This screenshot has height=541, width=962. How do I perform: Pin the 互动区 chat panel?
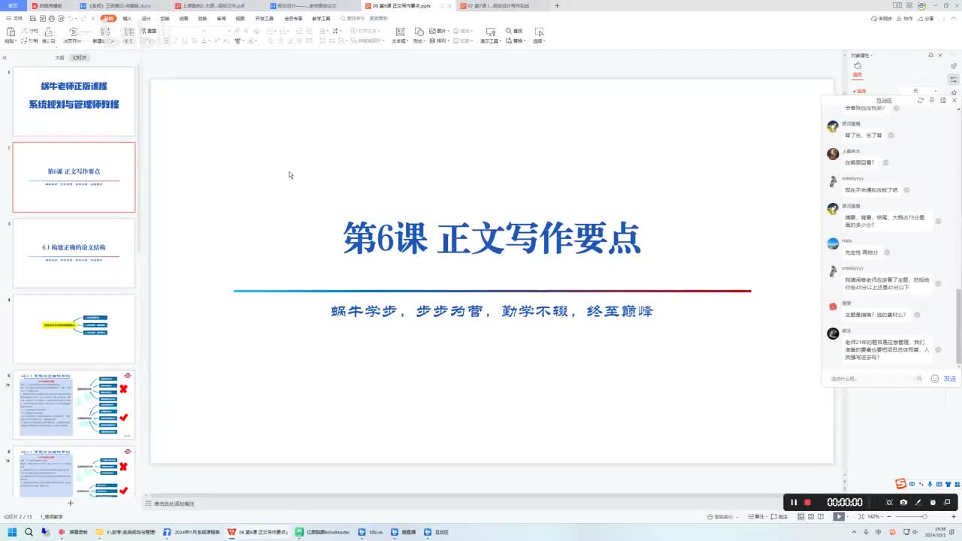[x=932, y=100]
